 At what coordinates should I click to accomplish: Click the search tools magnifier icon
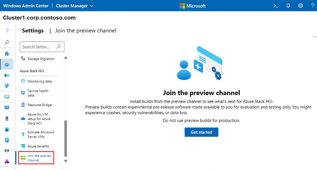pos(7,42)
